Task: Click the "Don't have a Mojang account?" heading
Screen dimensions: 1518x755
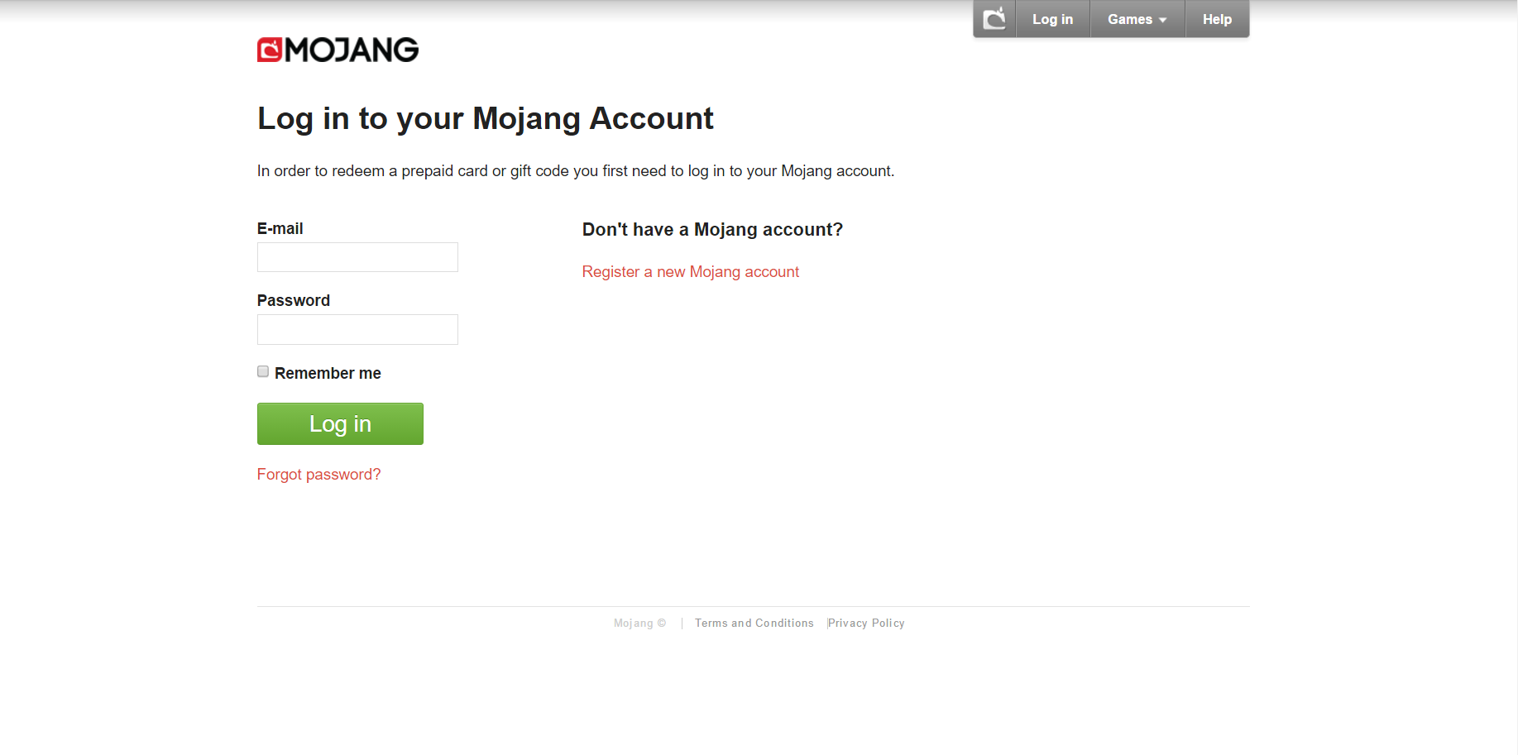Action: (712, 230)
